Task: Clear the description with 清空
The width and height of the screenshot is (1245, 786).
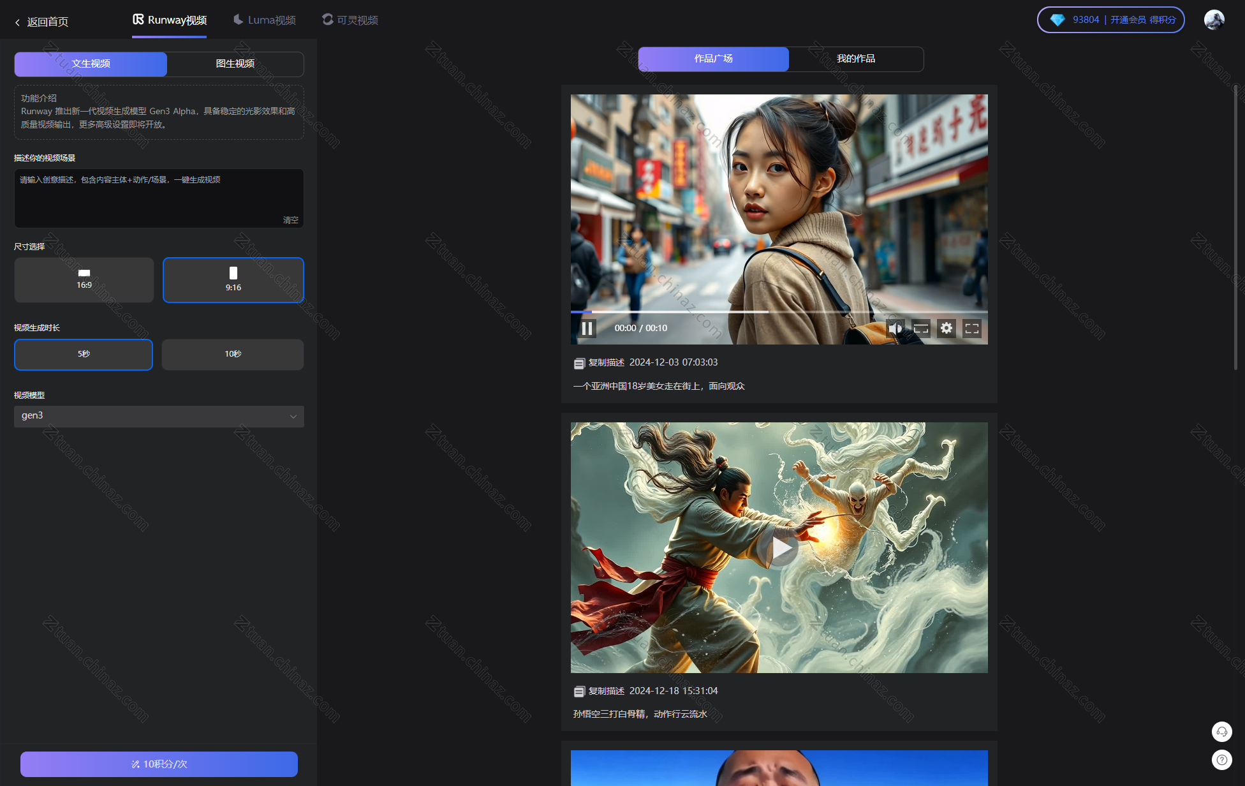Action: coord(290,220)
